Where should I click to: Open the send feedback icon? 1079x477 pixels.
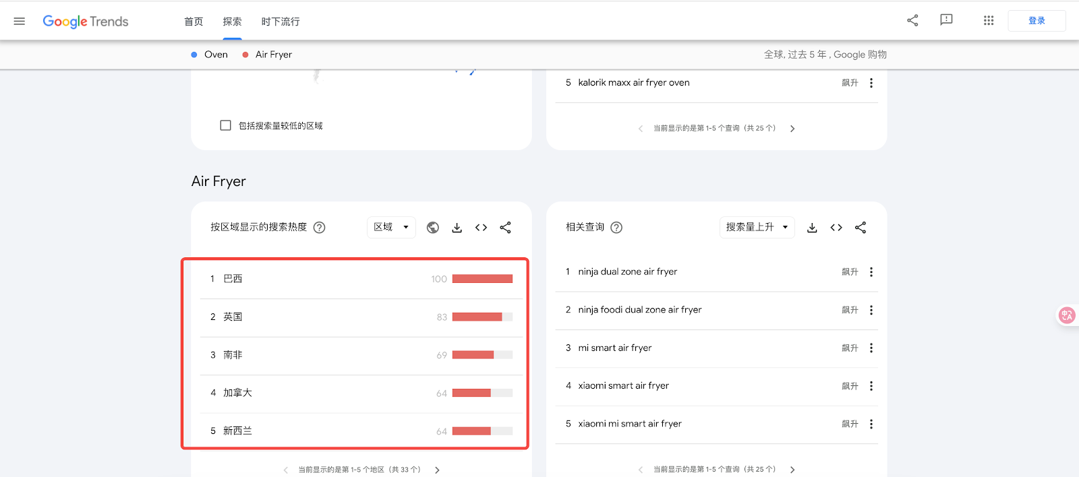coord(946,20)
